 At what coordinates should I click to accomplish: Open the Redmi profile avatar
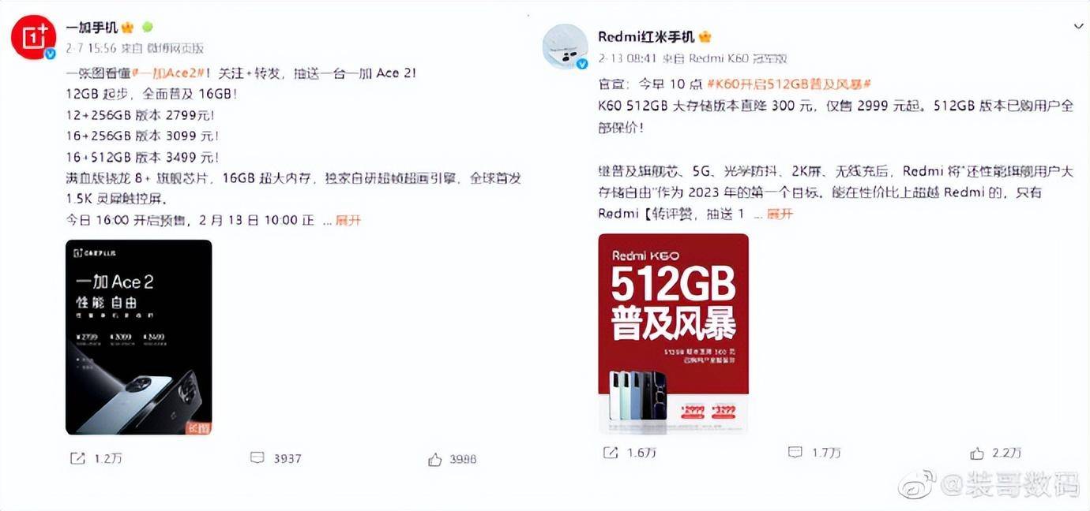pos(565,47)
